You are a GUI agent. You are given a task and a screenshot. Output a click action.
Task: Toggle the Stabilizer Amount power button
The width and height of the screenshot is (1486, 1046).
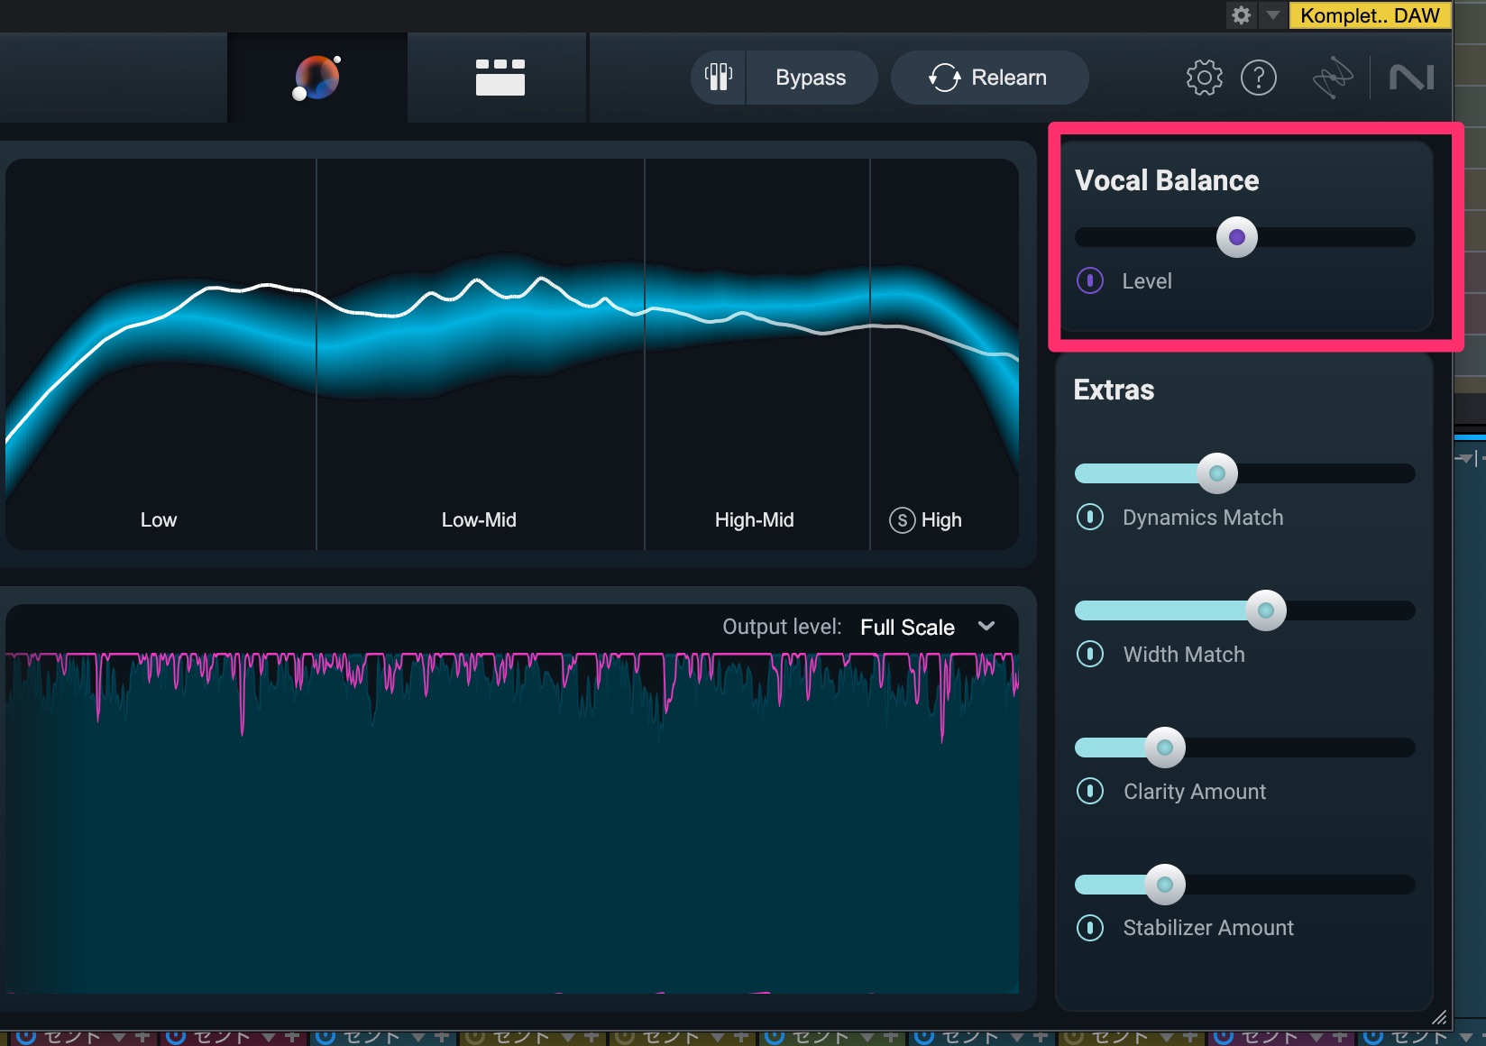coord(1090,927)
